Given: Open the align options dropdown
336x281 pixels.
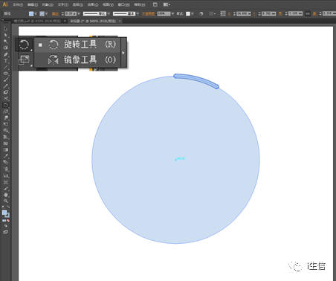Looking at the screenshot, I should [x=212, y=13].
